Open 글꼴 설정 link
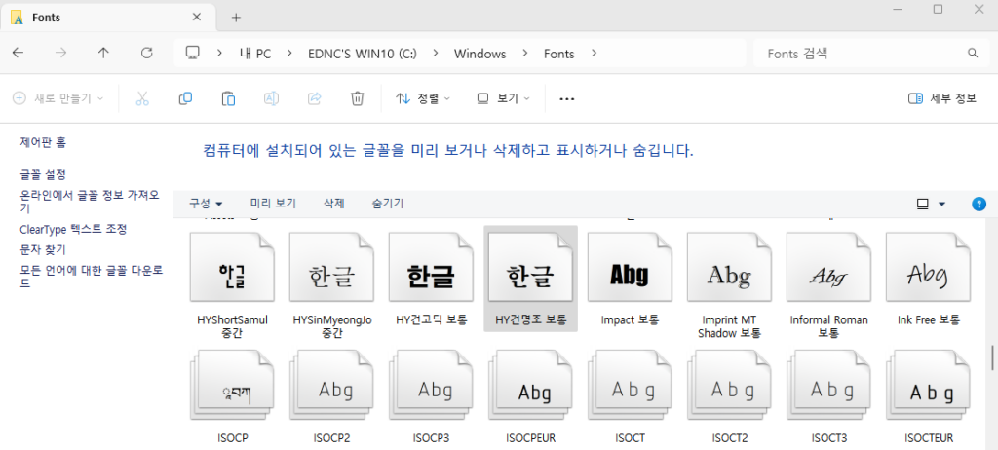998x450 pixels. [x=43, y=174]
